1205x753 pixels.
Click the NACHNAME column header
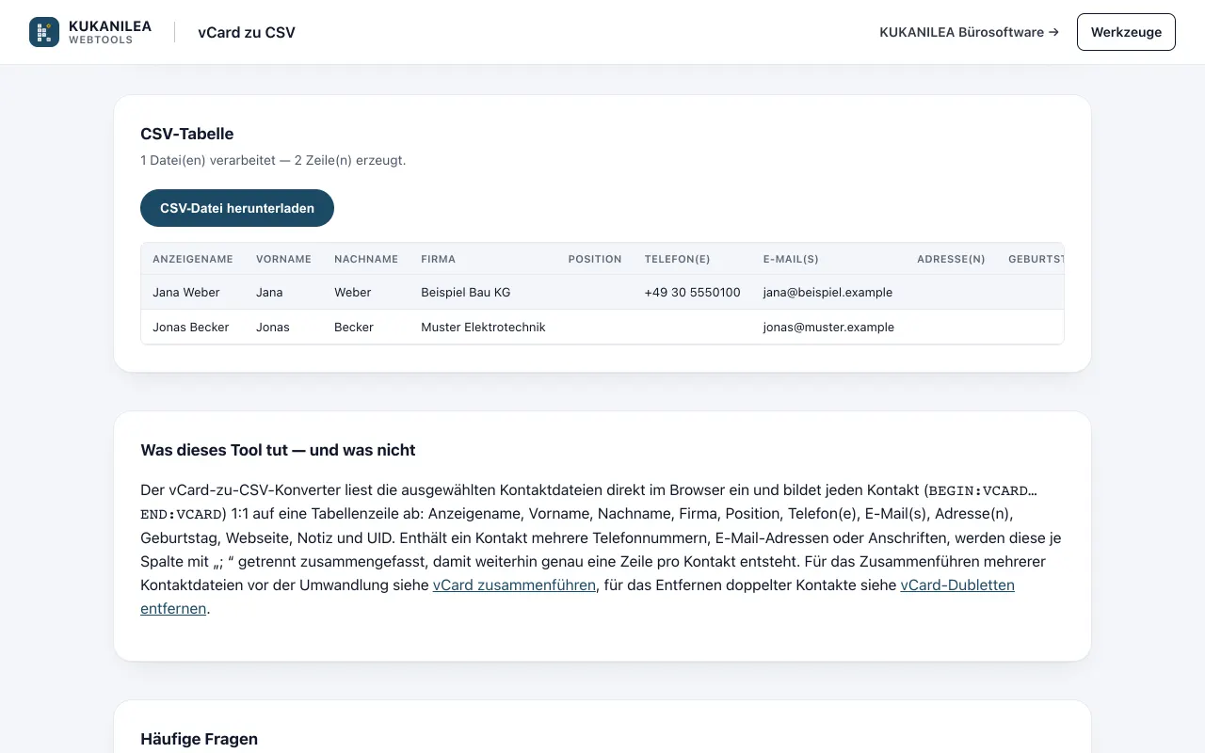[x=366, y=259]
